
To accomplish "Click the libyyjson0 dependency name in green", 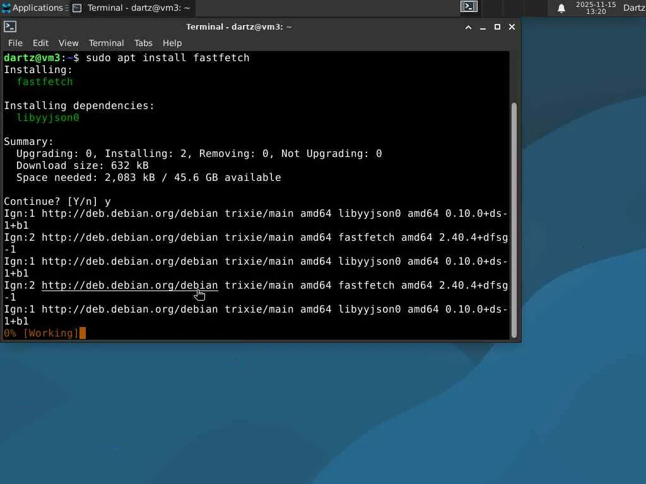I will (x=48, y=118).
